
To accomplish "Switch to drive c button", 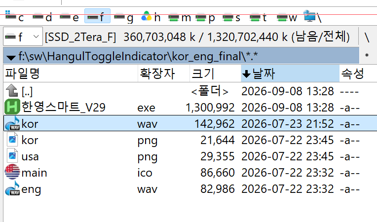I will pyautogui.click(x=14, y=17).
